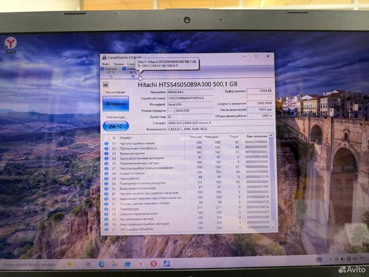Select the Частота ошибок чтения row text

[137, 143]
